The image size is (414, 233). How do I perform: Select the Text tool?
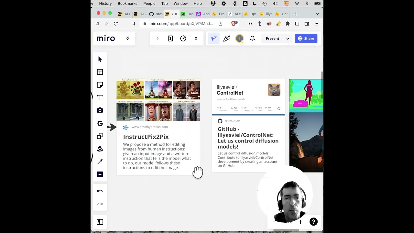[x=100, y=98]
